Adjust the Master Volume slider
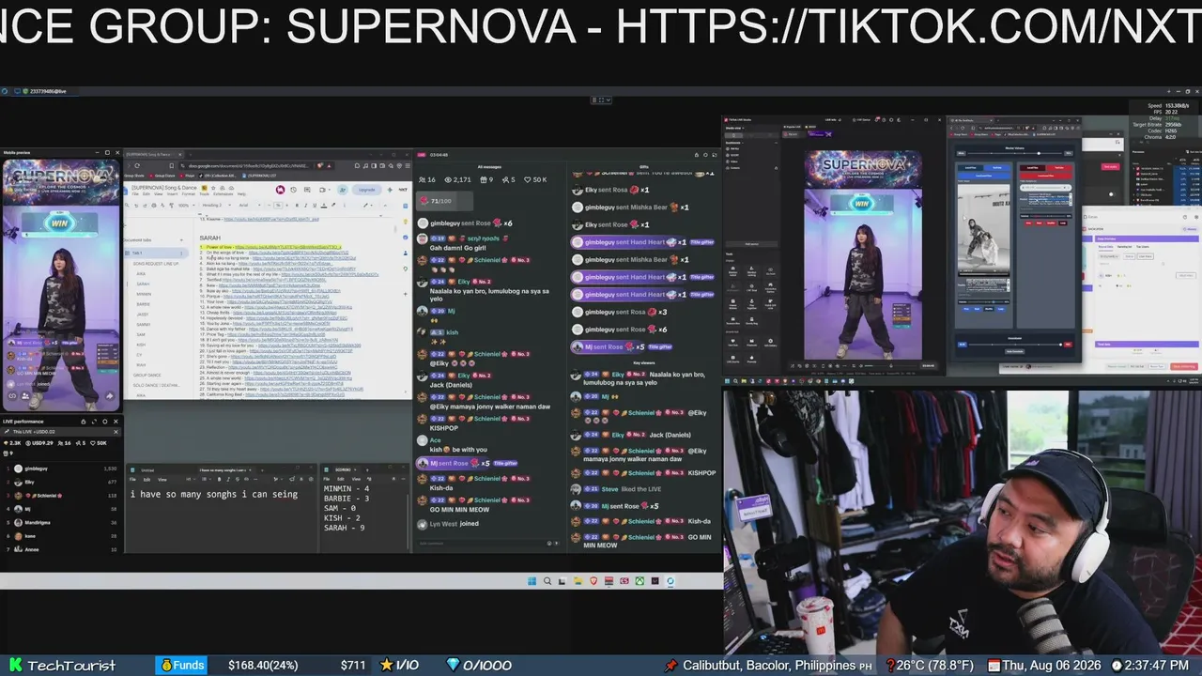This screenshot has height=676, width=1202. click(1014, 153)
